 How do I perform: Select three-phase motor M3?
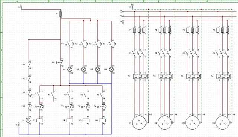(193, 123)
